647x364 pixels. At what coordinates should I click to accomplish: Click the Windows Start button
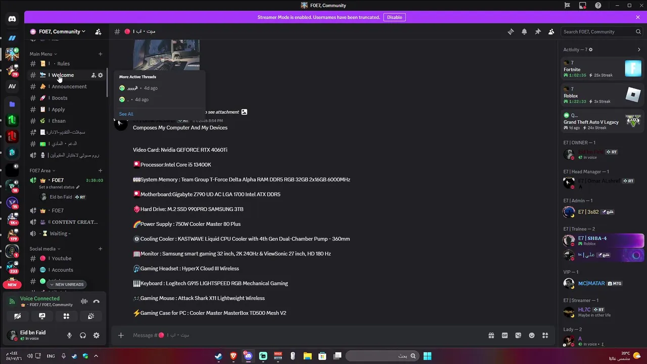click(427, 356)
